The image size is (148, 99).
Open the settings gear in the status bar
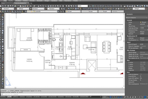[x=135, y=97]
